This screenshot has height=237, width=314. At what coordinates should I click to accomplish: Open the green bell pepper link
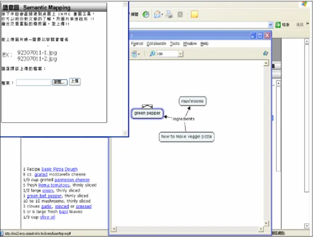tap(44, 196)
